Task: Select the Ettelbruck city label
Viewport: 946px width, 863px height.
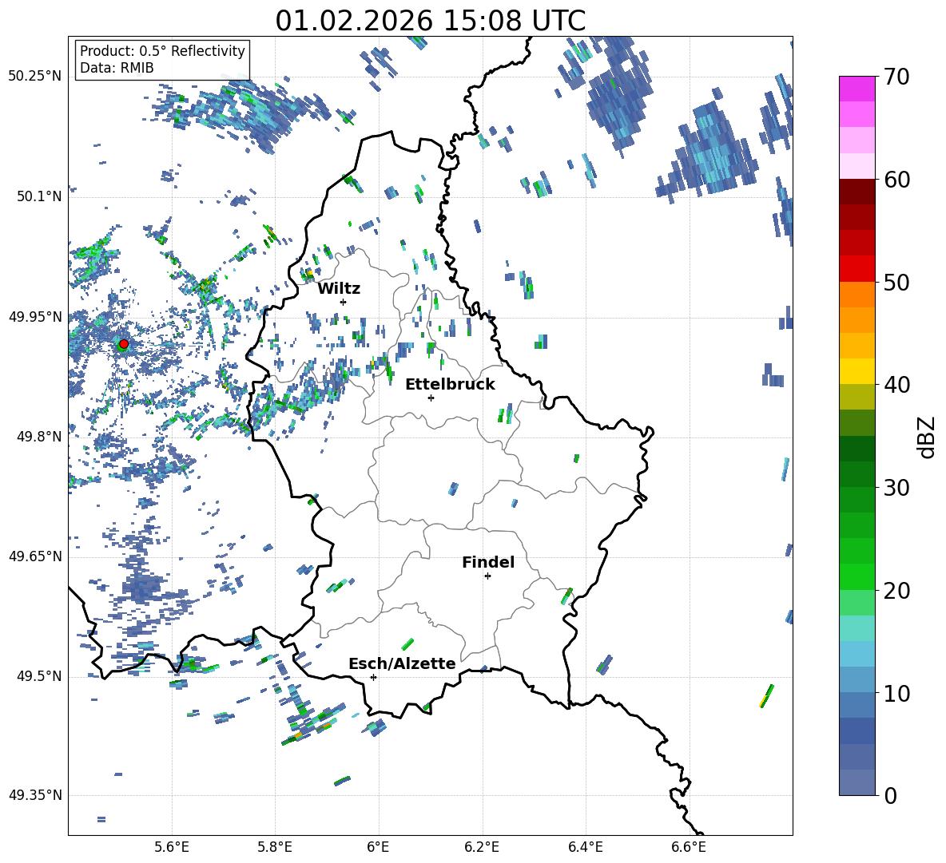Action: pyautogui.click(x=450, y=385)
